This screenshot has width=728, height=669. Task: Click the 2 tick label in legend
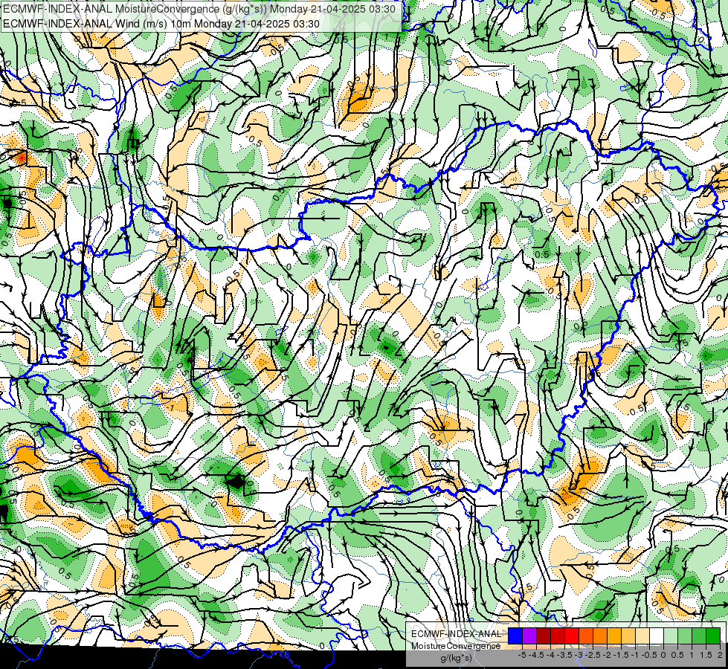pos(720,655)
